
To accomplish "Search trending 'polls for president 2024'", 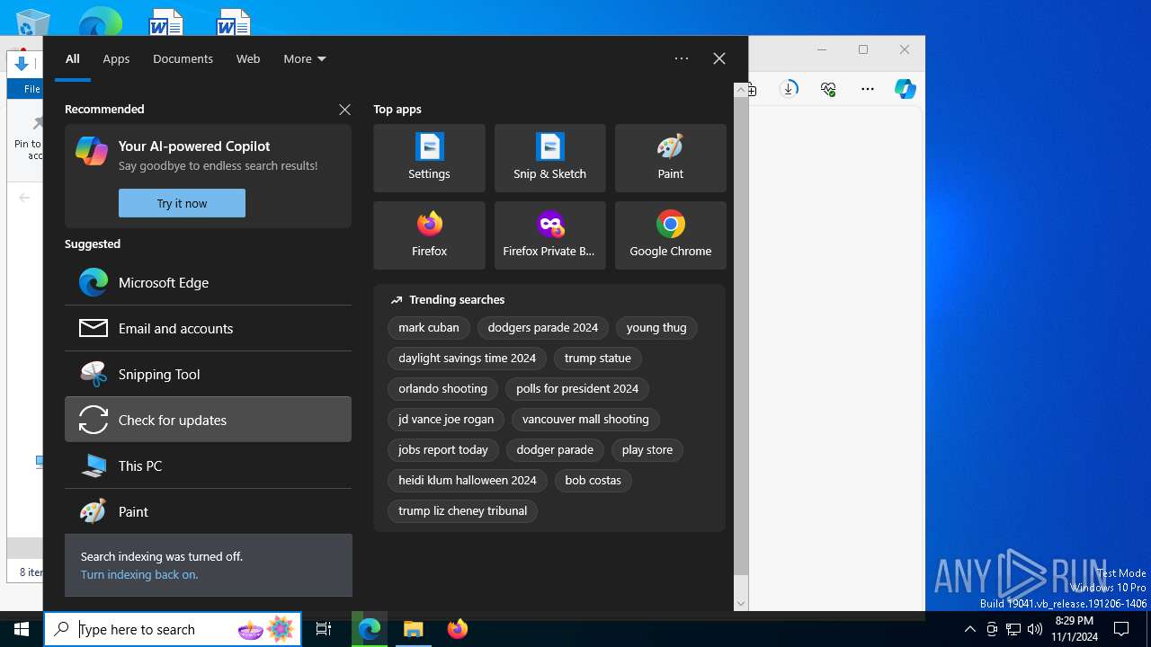I will [x=577, y=389].
